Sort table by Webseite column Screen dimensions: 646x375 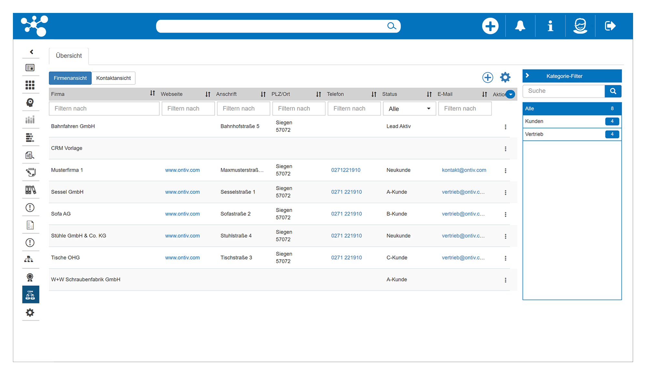[208, 94]
